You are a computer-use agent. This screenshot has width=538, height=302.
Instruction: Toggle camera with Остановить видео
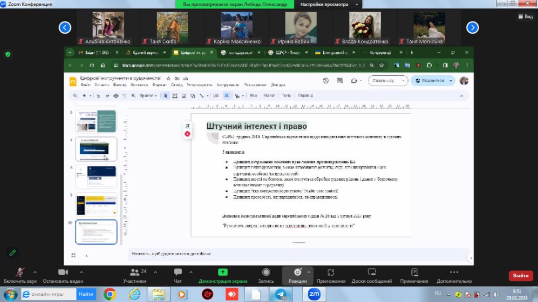pos(63,272)
